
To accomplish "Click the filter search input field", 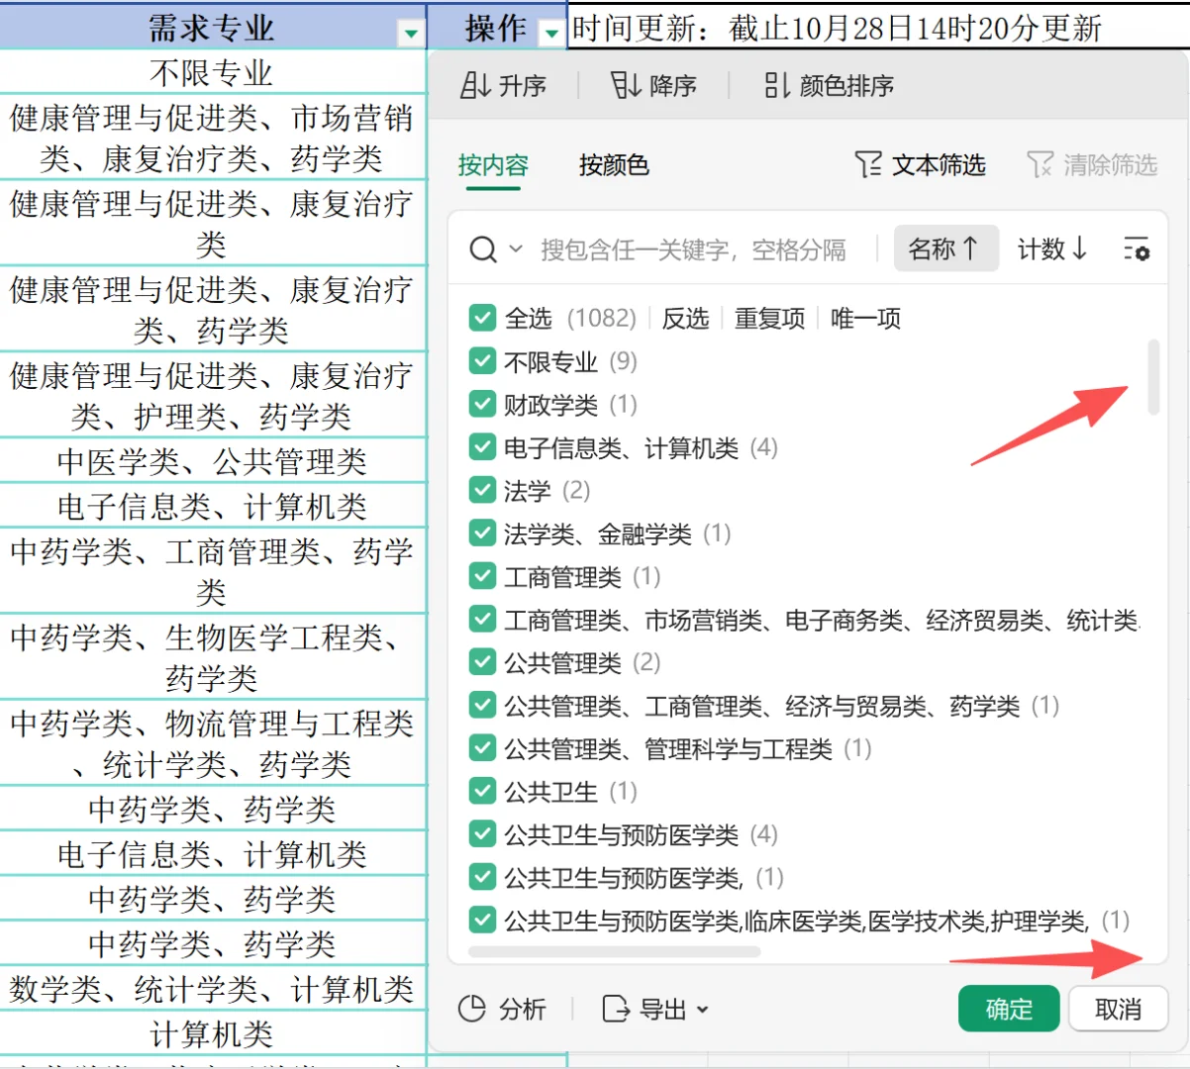I will [x=693, y=249].
